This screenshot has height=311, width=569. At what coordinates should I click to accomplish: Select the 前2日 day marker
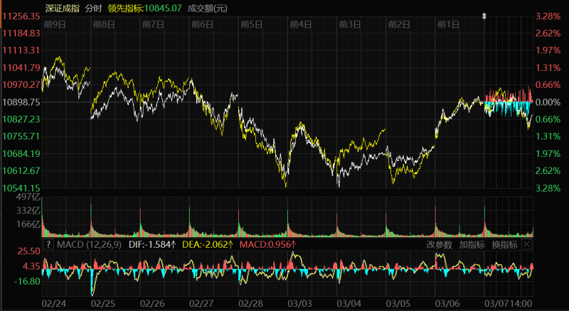tap(399, 24)
